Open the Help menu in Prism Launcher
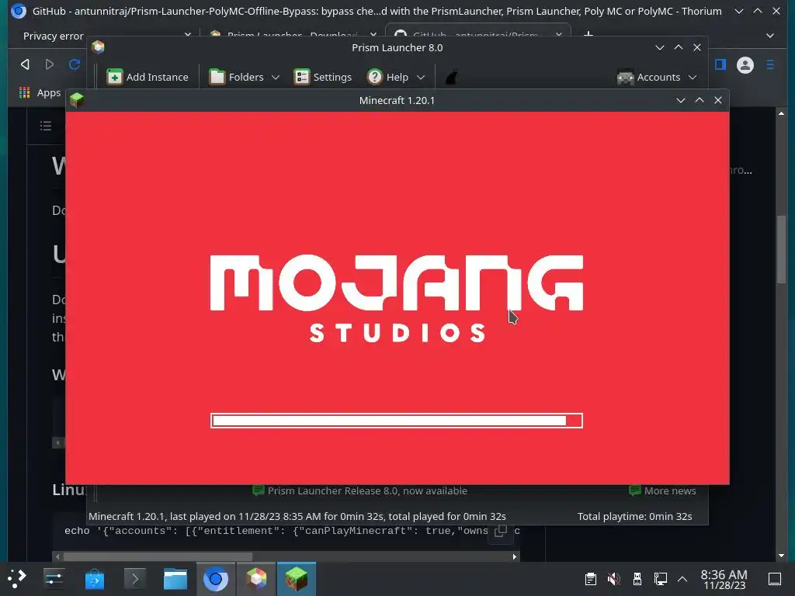 pos(388,77)
